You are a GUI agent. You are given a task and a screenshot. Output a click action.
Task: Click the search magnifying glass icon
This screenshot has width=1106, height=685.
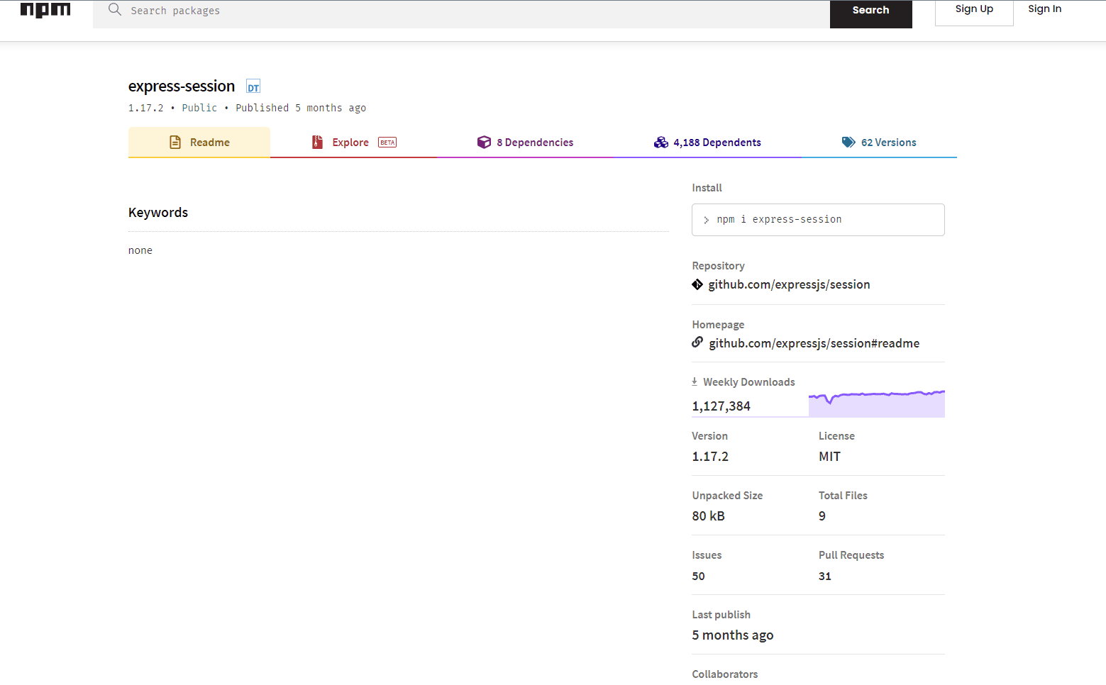(115, 10)
